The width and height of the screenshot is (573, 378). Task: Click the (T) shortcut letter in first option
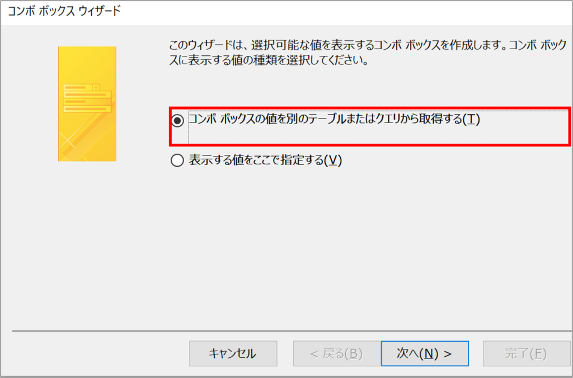coord(471,120)
